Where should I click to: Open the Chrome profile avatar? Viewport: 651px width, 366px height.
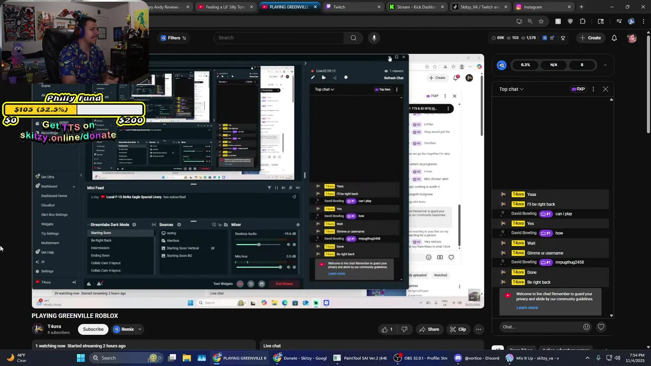(631, 21)
